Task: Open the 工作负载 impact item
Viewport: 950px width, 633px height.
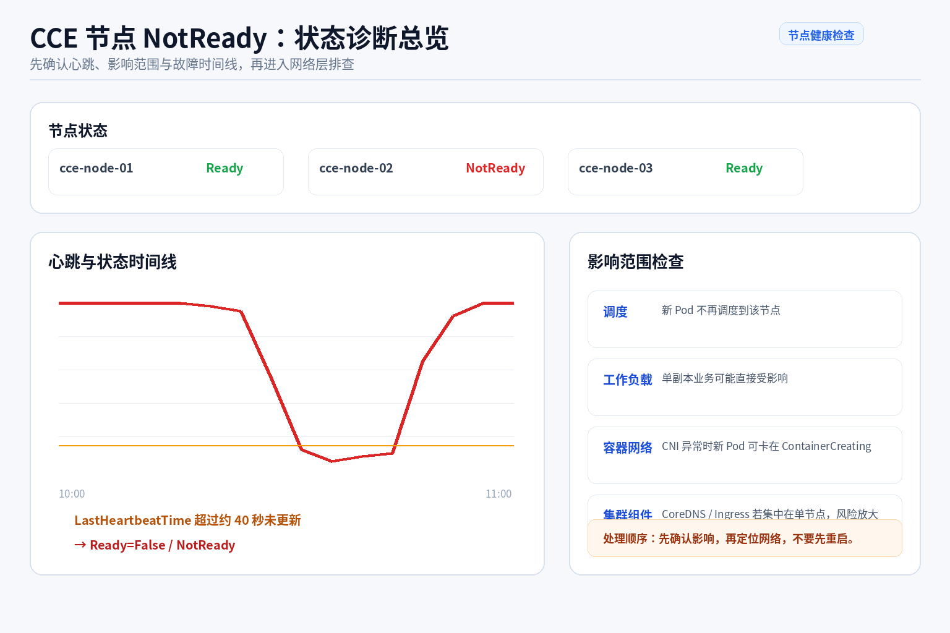Action: pyautogui.click(x=745, y=387)
